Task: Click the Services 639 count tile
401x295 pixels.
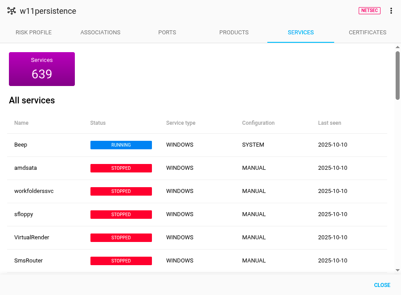Action: coord(42,69)
